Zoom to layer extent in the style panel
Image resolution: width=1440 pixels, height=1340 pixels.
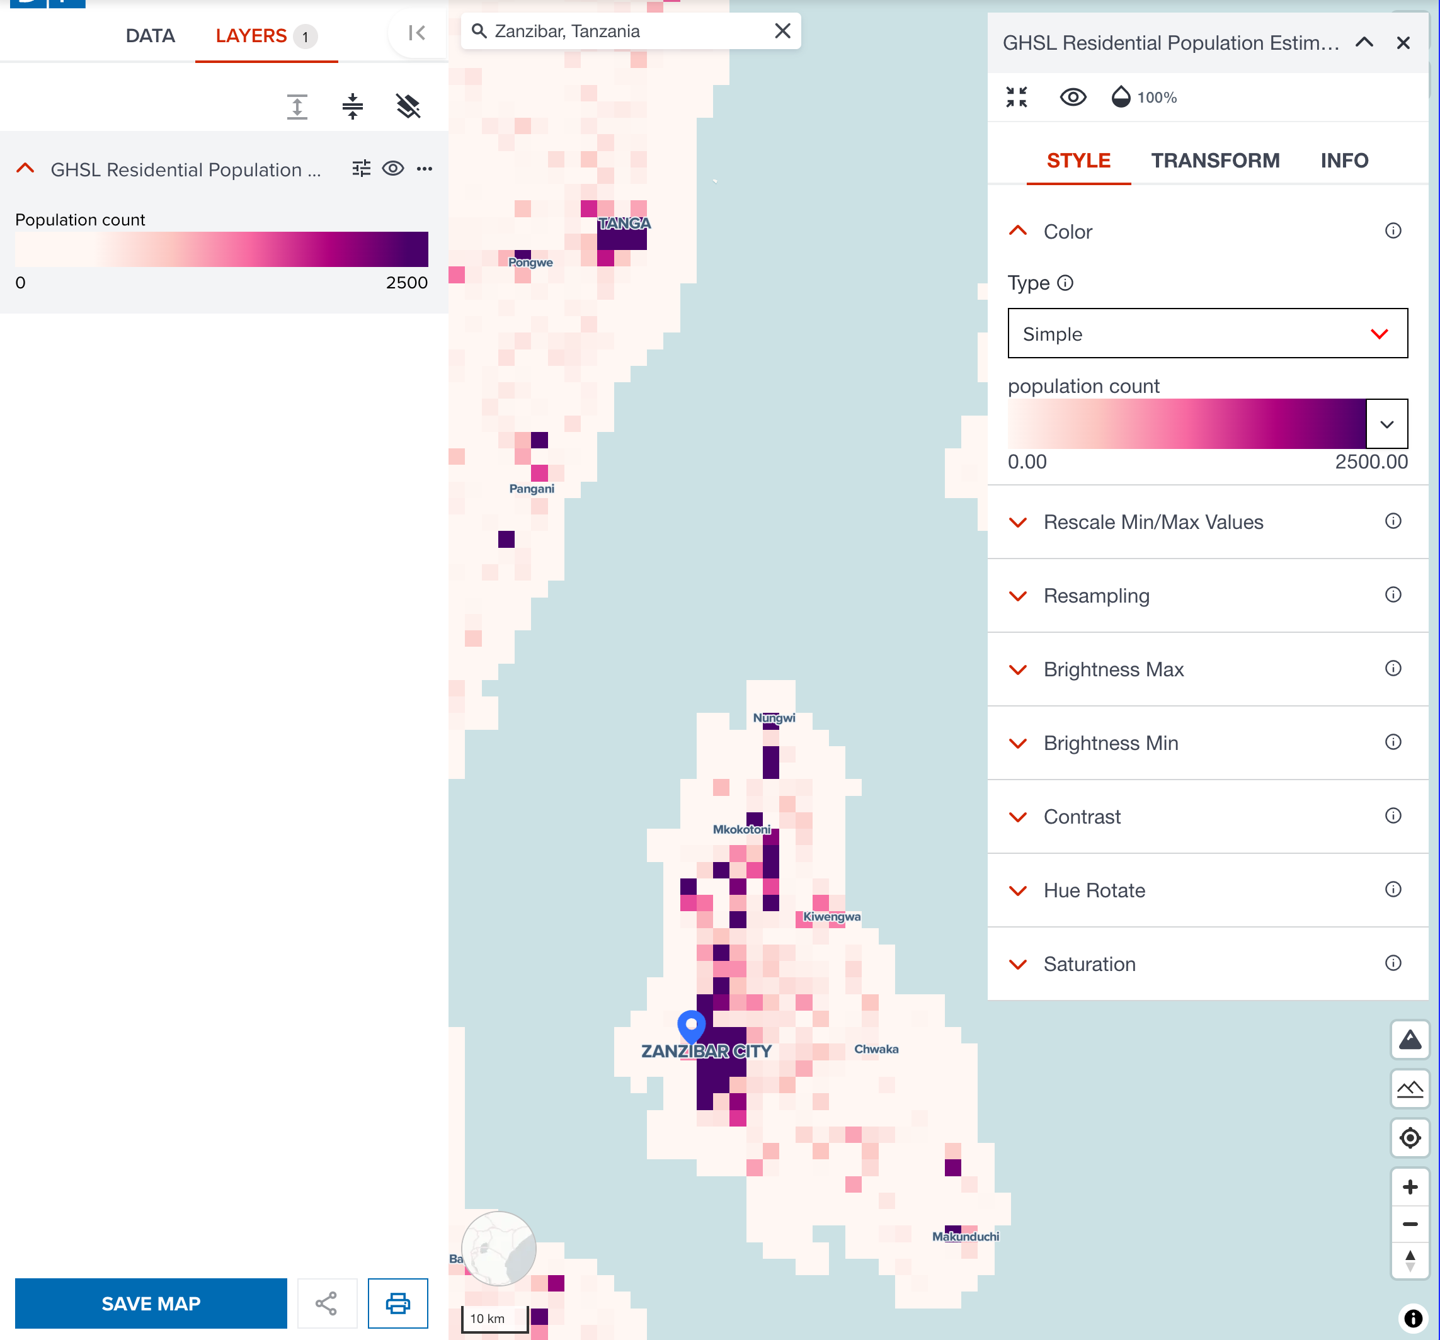[1016, 96]
